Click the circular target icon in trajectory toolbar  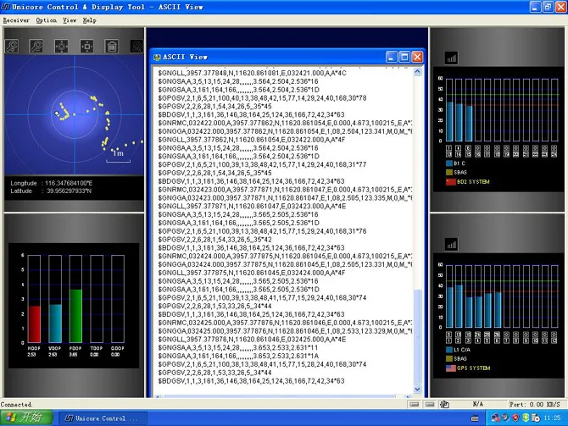[x=136, y=46]
